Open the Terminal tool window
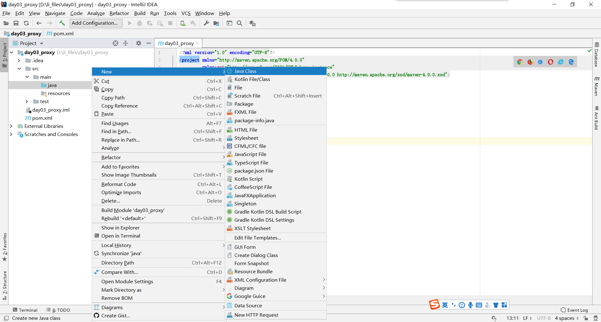The width and height of the screenshot is (601, 322). tap(25, 310)
